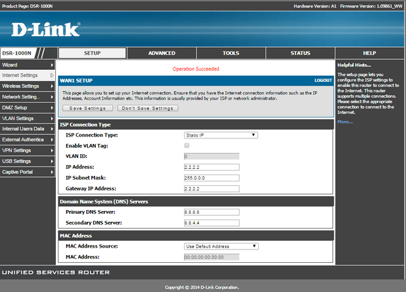406x292 pixels.
Task: Switch to the SETUP tab
Action: tap(92, 53)
